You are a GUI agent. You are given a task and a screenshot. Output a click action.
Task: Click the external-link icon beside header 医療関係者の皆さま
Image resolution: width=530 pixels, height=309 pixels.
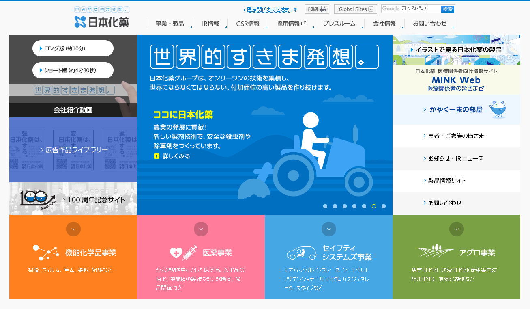point(294,10)
